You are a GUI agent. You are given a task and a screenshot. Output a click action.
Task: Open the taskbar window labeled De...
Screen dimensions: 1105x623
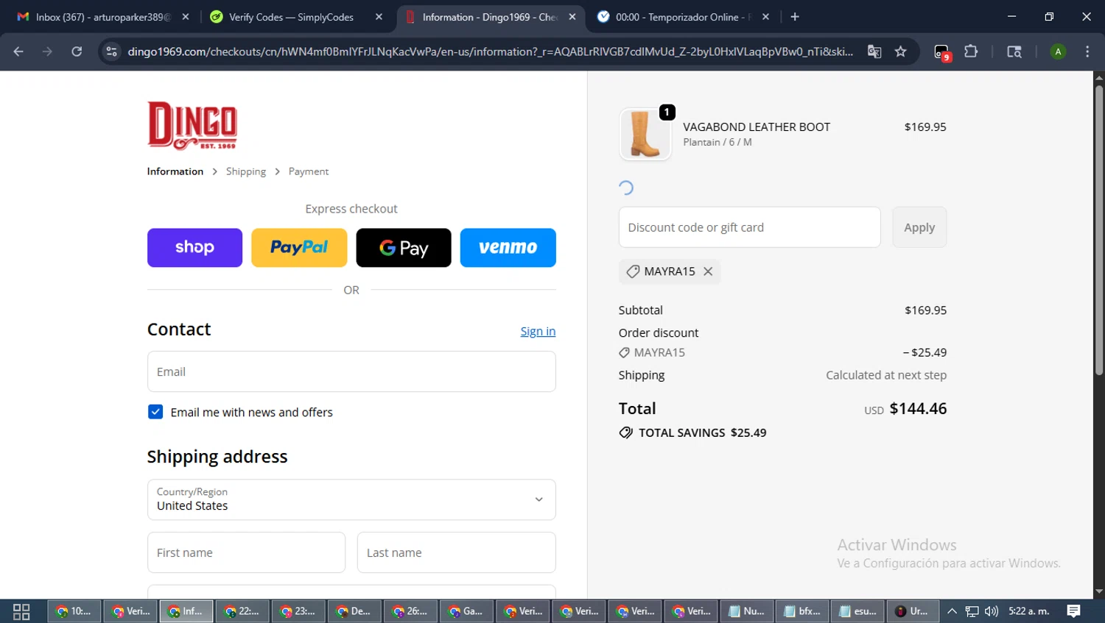[x=354, y=611]
